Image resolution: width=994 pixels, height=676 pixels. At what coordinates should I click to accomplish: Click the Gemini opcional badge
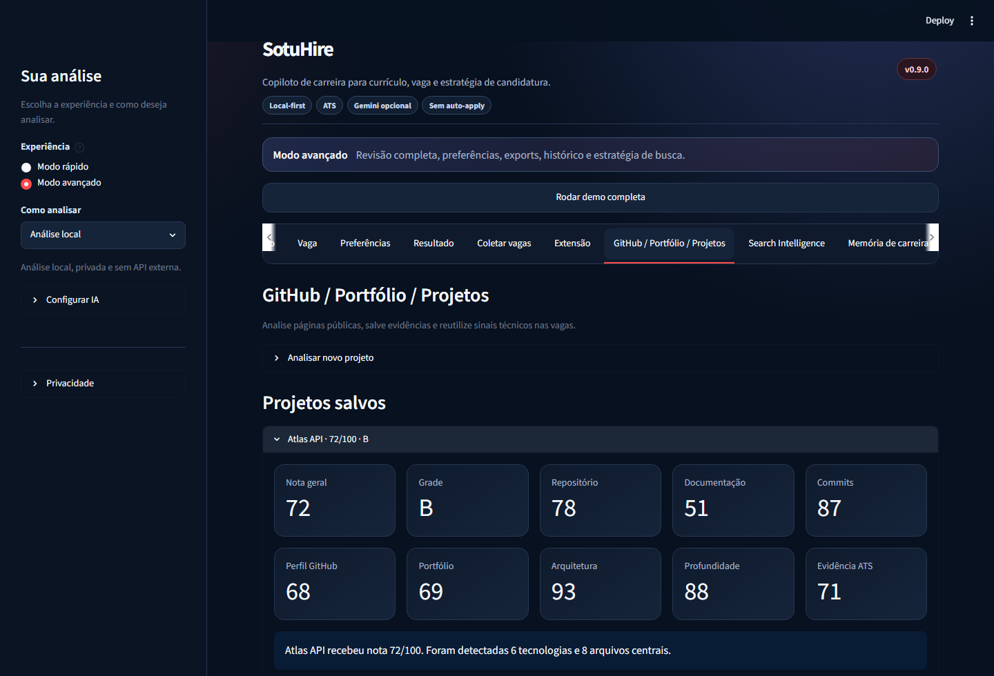[x=382, y=106]
